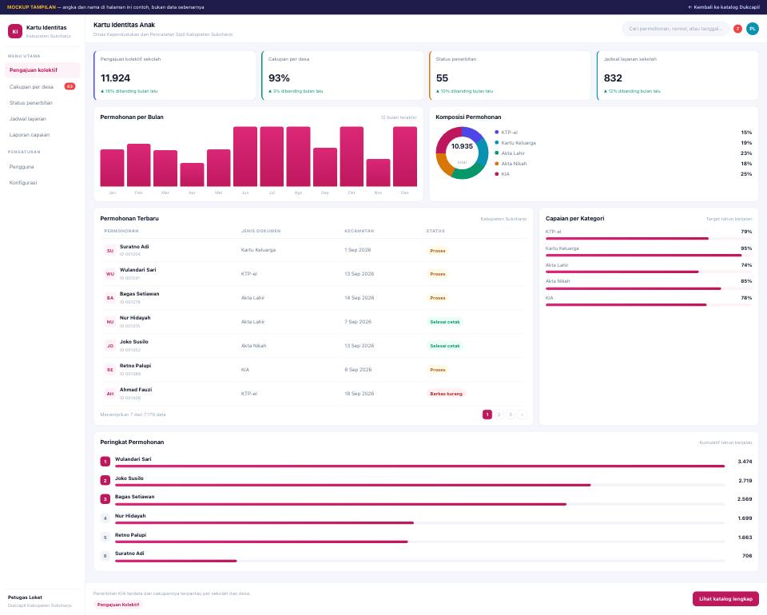Open the Jadwal layanan sekolah 832 card

coord(678,75)
